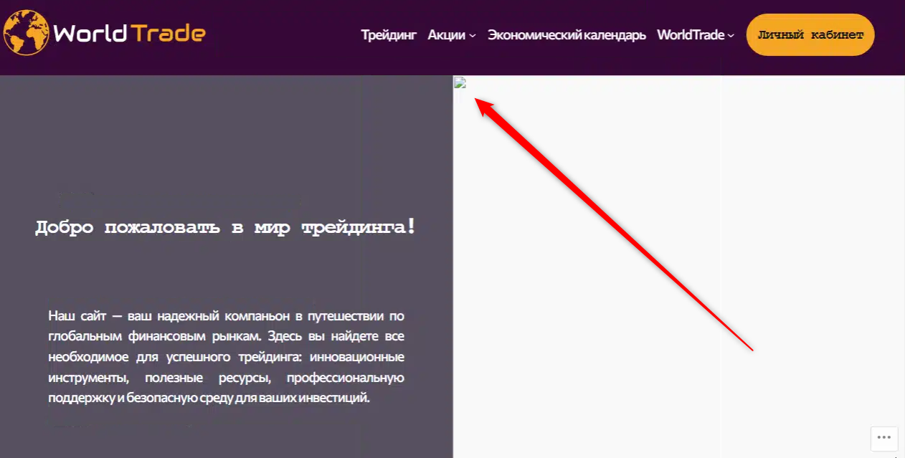Open the Акции menu item
Image resolution: width=905 pixels, height=458 pixels.
[x=446, y=35]
